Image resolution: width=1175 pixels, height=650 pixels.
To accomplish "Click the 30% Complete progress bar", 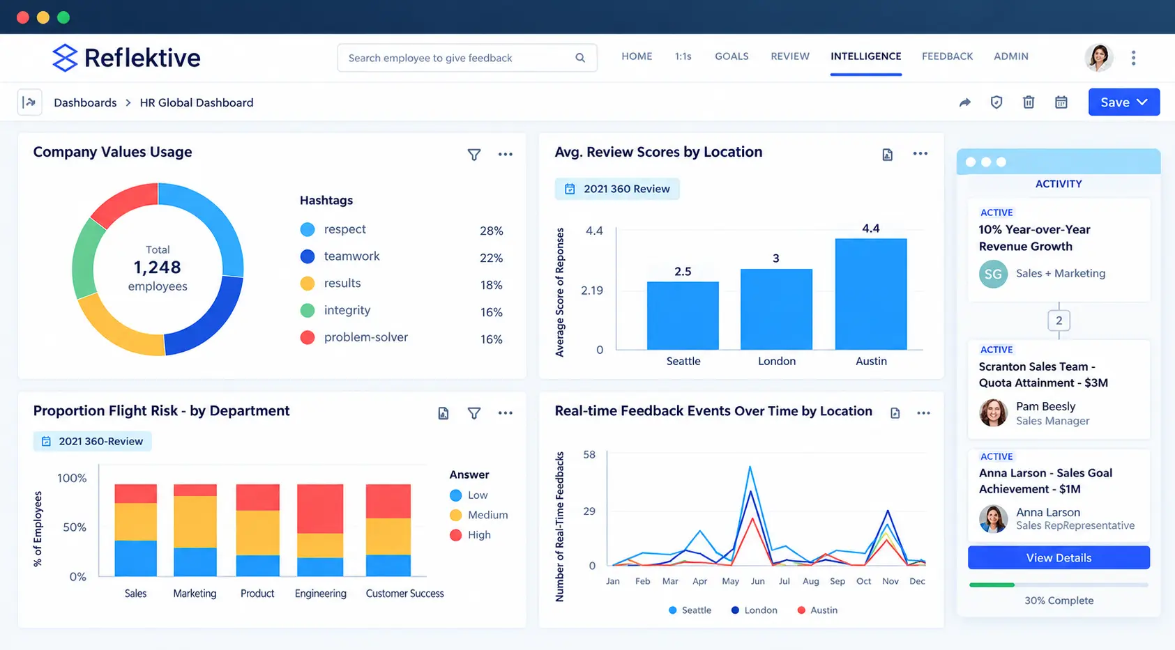I will coord(1059,585).
